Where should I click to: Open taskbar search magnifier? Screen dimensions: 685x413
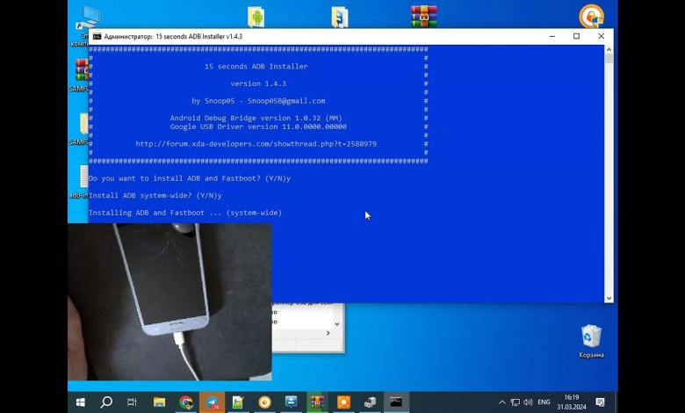(106, 402)
